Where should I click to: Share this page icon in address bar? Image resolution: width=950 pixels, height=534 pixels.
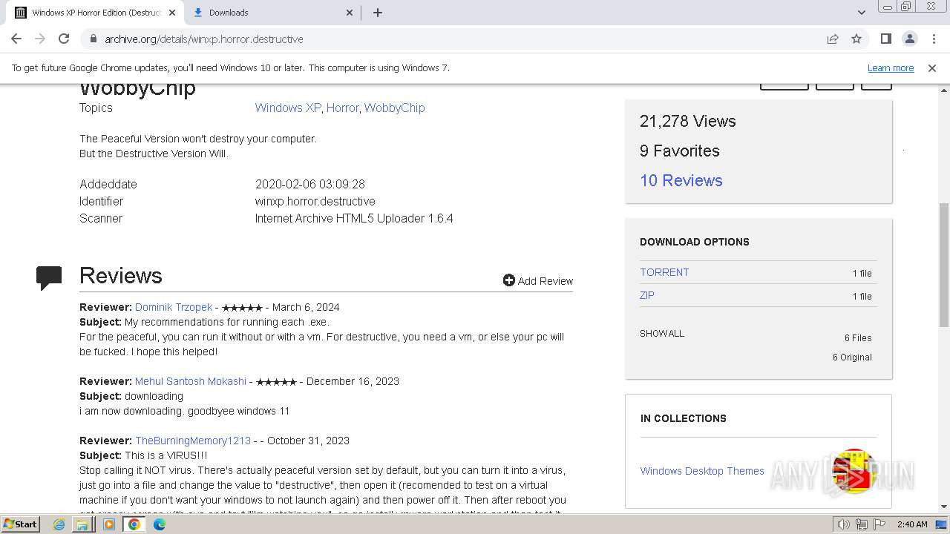tap(833, 39)
